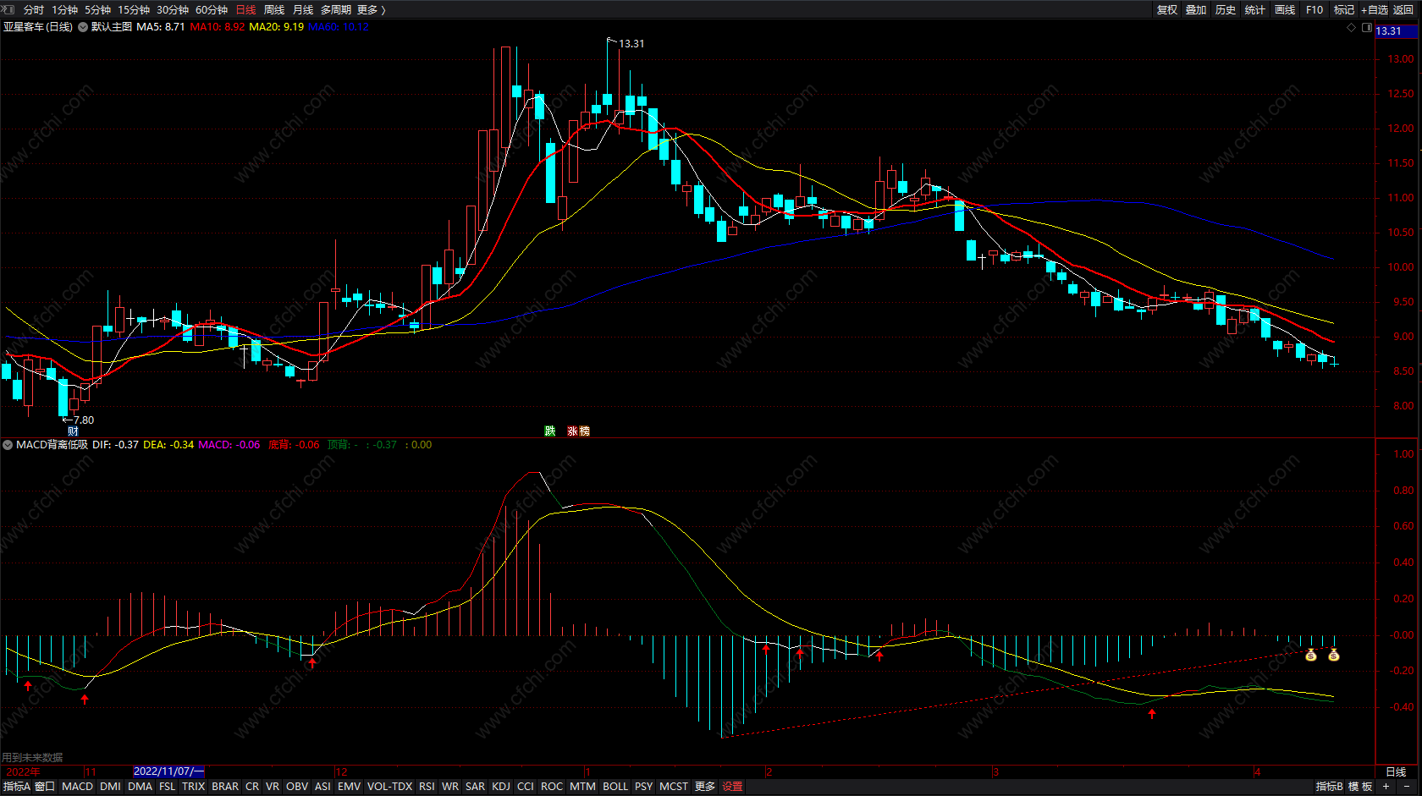
Task: Click red 设置 settings in bottom bar
Action: (x=732, y=787)
